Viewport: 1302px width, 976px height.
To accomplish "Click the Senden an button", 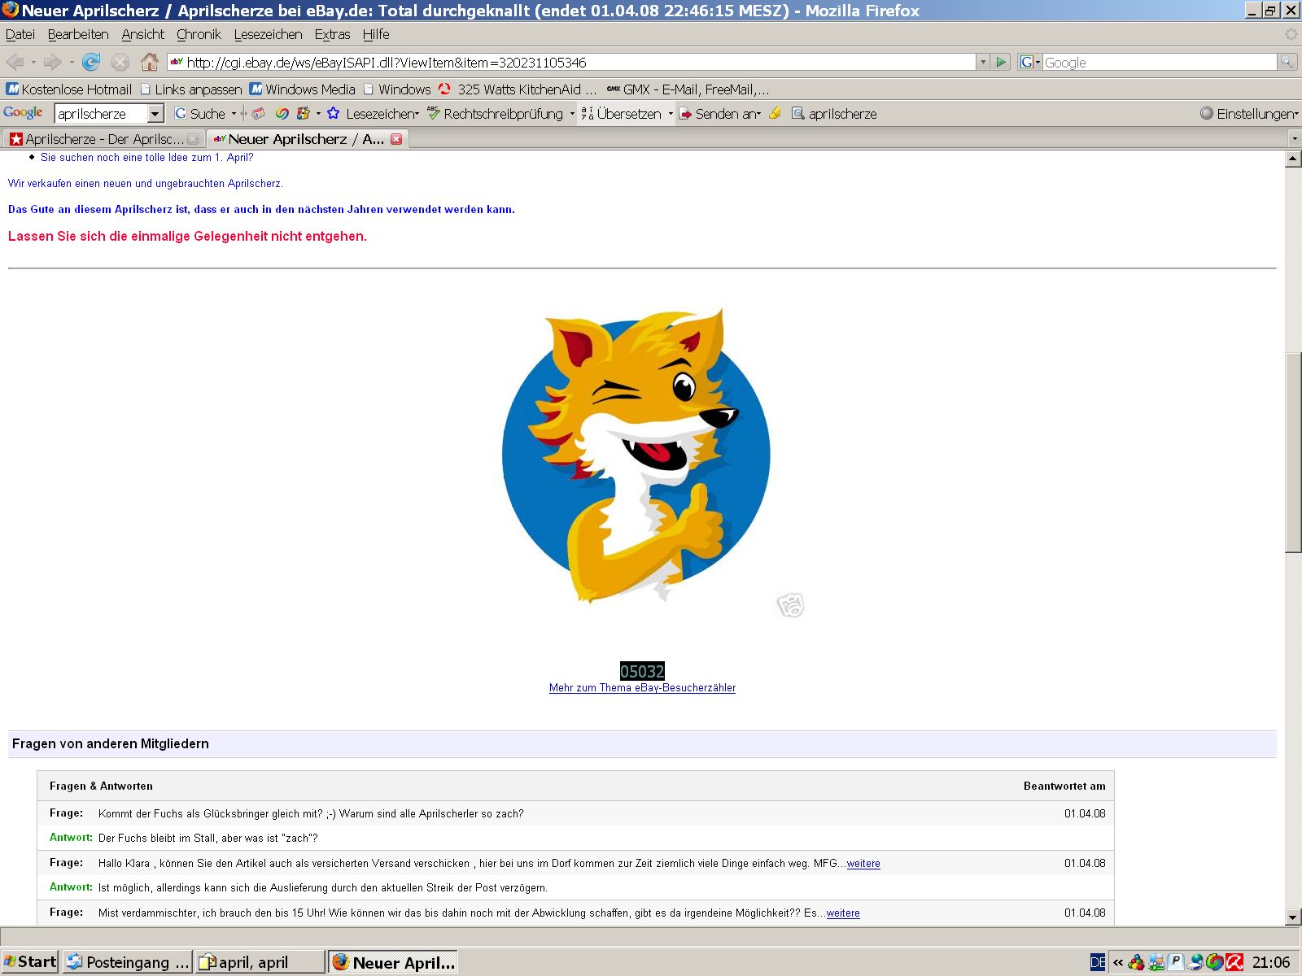I will pyautogui.click(x=719, y=114).
